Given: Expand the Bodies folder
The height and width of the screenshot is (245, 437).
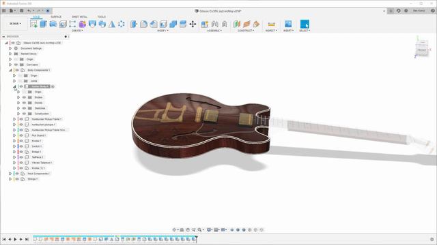Looking at the screenshot, I should (18, 97).
